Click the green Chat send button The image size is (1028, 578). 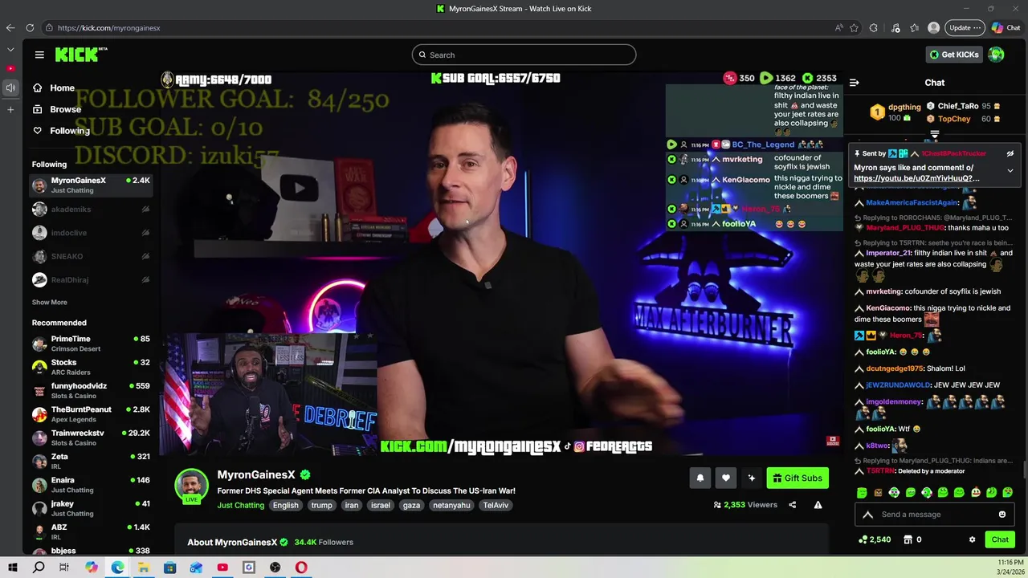pyautogui.click(x=1000, y=539)
